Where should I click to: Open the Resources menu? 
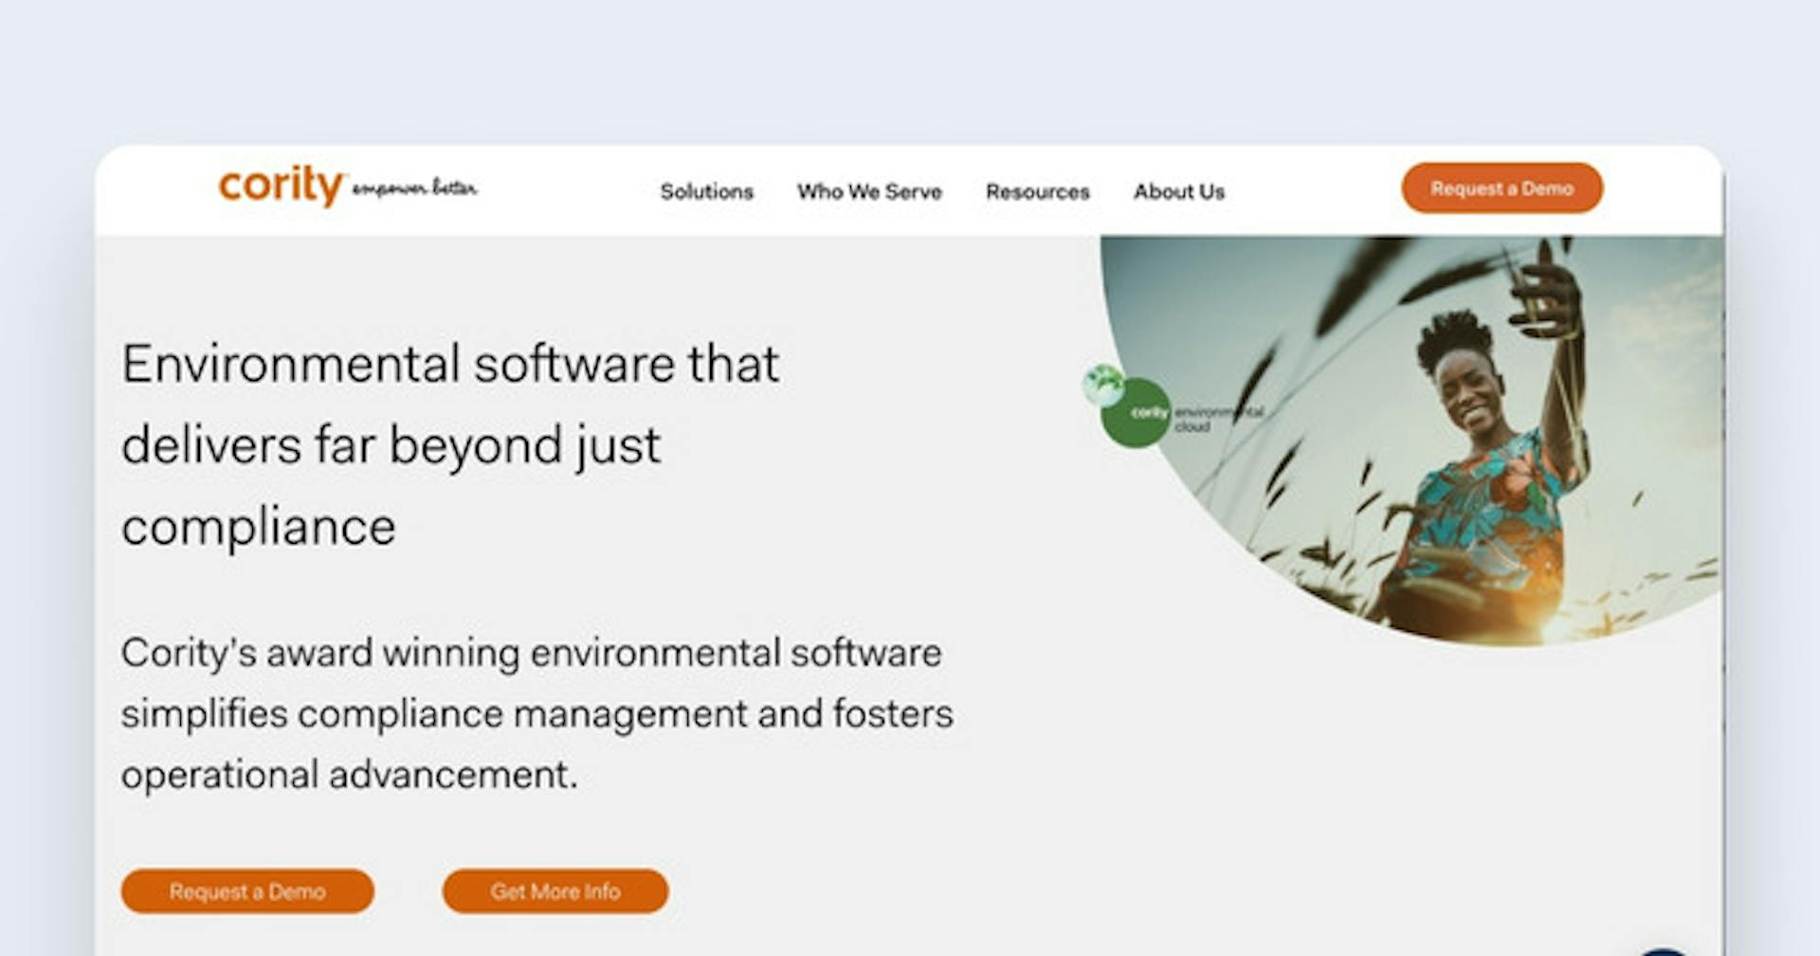(1038, 191)
